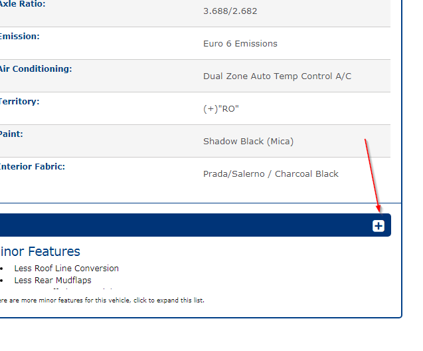Select the Shadow Black (Mica) paint value
The image size is (423, 351).
point(248,142)
